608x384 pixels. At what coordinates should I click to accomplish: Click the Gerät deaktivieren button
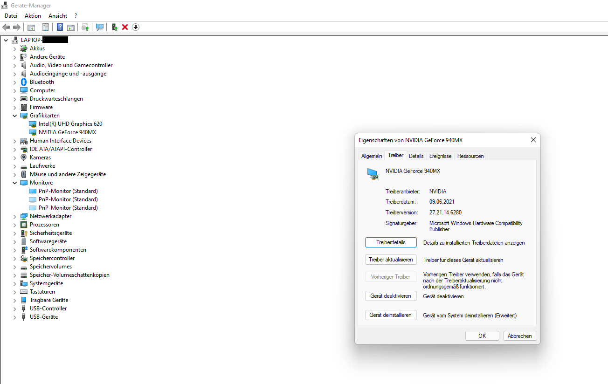click(x=391, y=296)
